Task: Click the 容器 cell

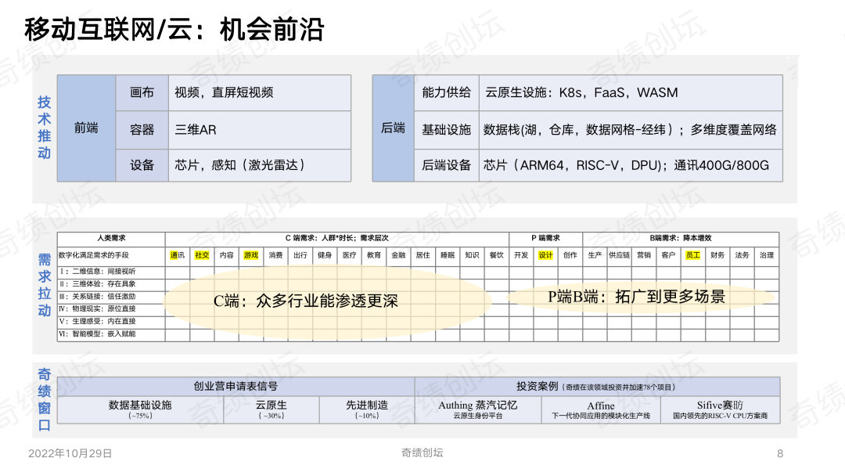Action: coord(142,130)
